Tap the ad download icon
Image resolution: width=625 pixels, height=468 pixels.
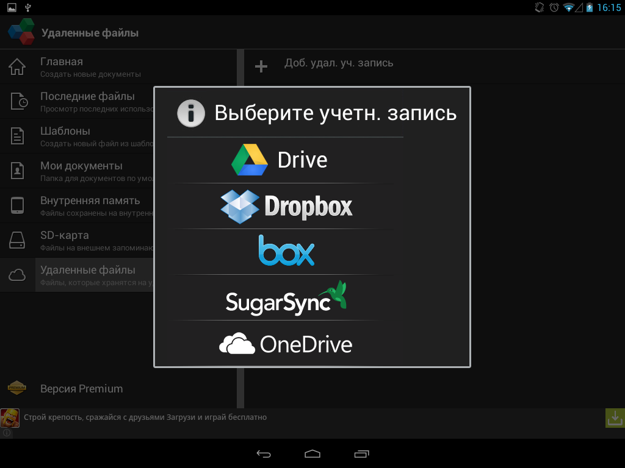615,418
